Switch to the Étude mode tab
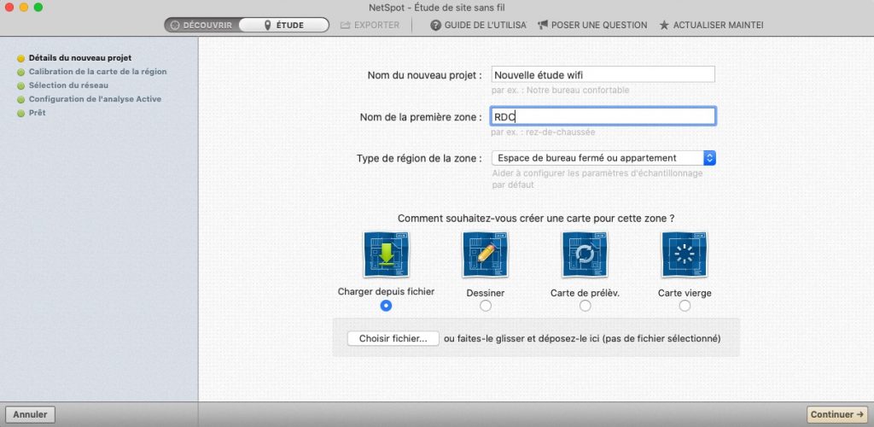874x427 pixels. (284, 25)
